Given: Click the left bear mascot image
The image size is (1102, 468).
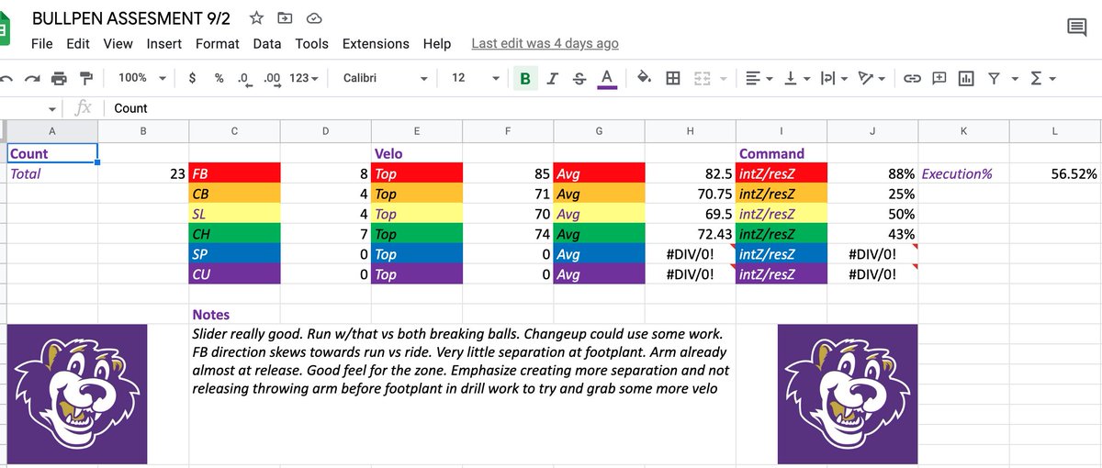Looking at the screenshot, I should point(76,394).
